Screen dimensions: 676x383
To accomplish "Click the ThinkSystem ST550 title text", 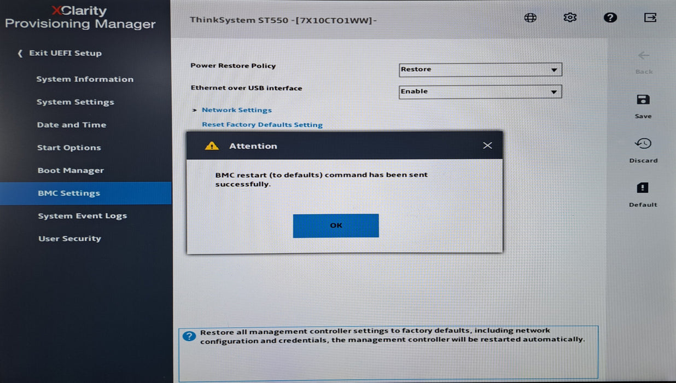I will (283, 20).
